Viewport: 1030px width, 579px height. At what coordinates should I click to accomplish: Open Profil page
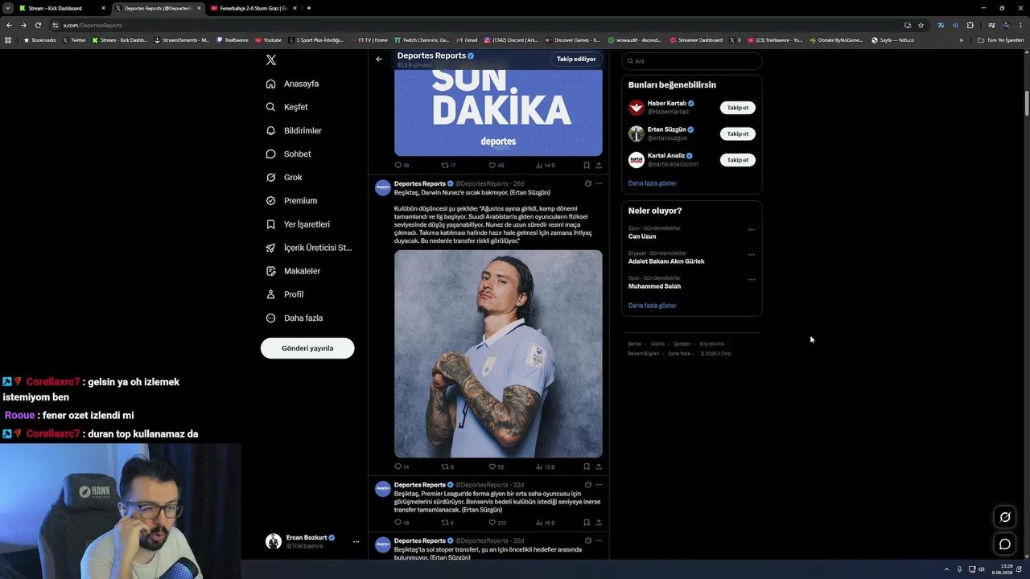(x=285, y=294)
